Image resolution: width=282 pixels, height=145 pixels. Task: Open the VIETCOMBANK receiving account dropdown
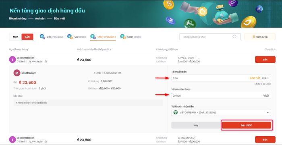pyautogui.click(x=221, y=112)
